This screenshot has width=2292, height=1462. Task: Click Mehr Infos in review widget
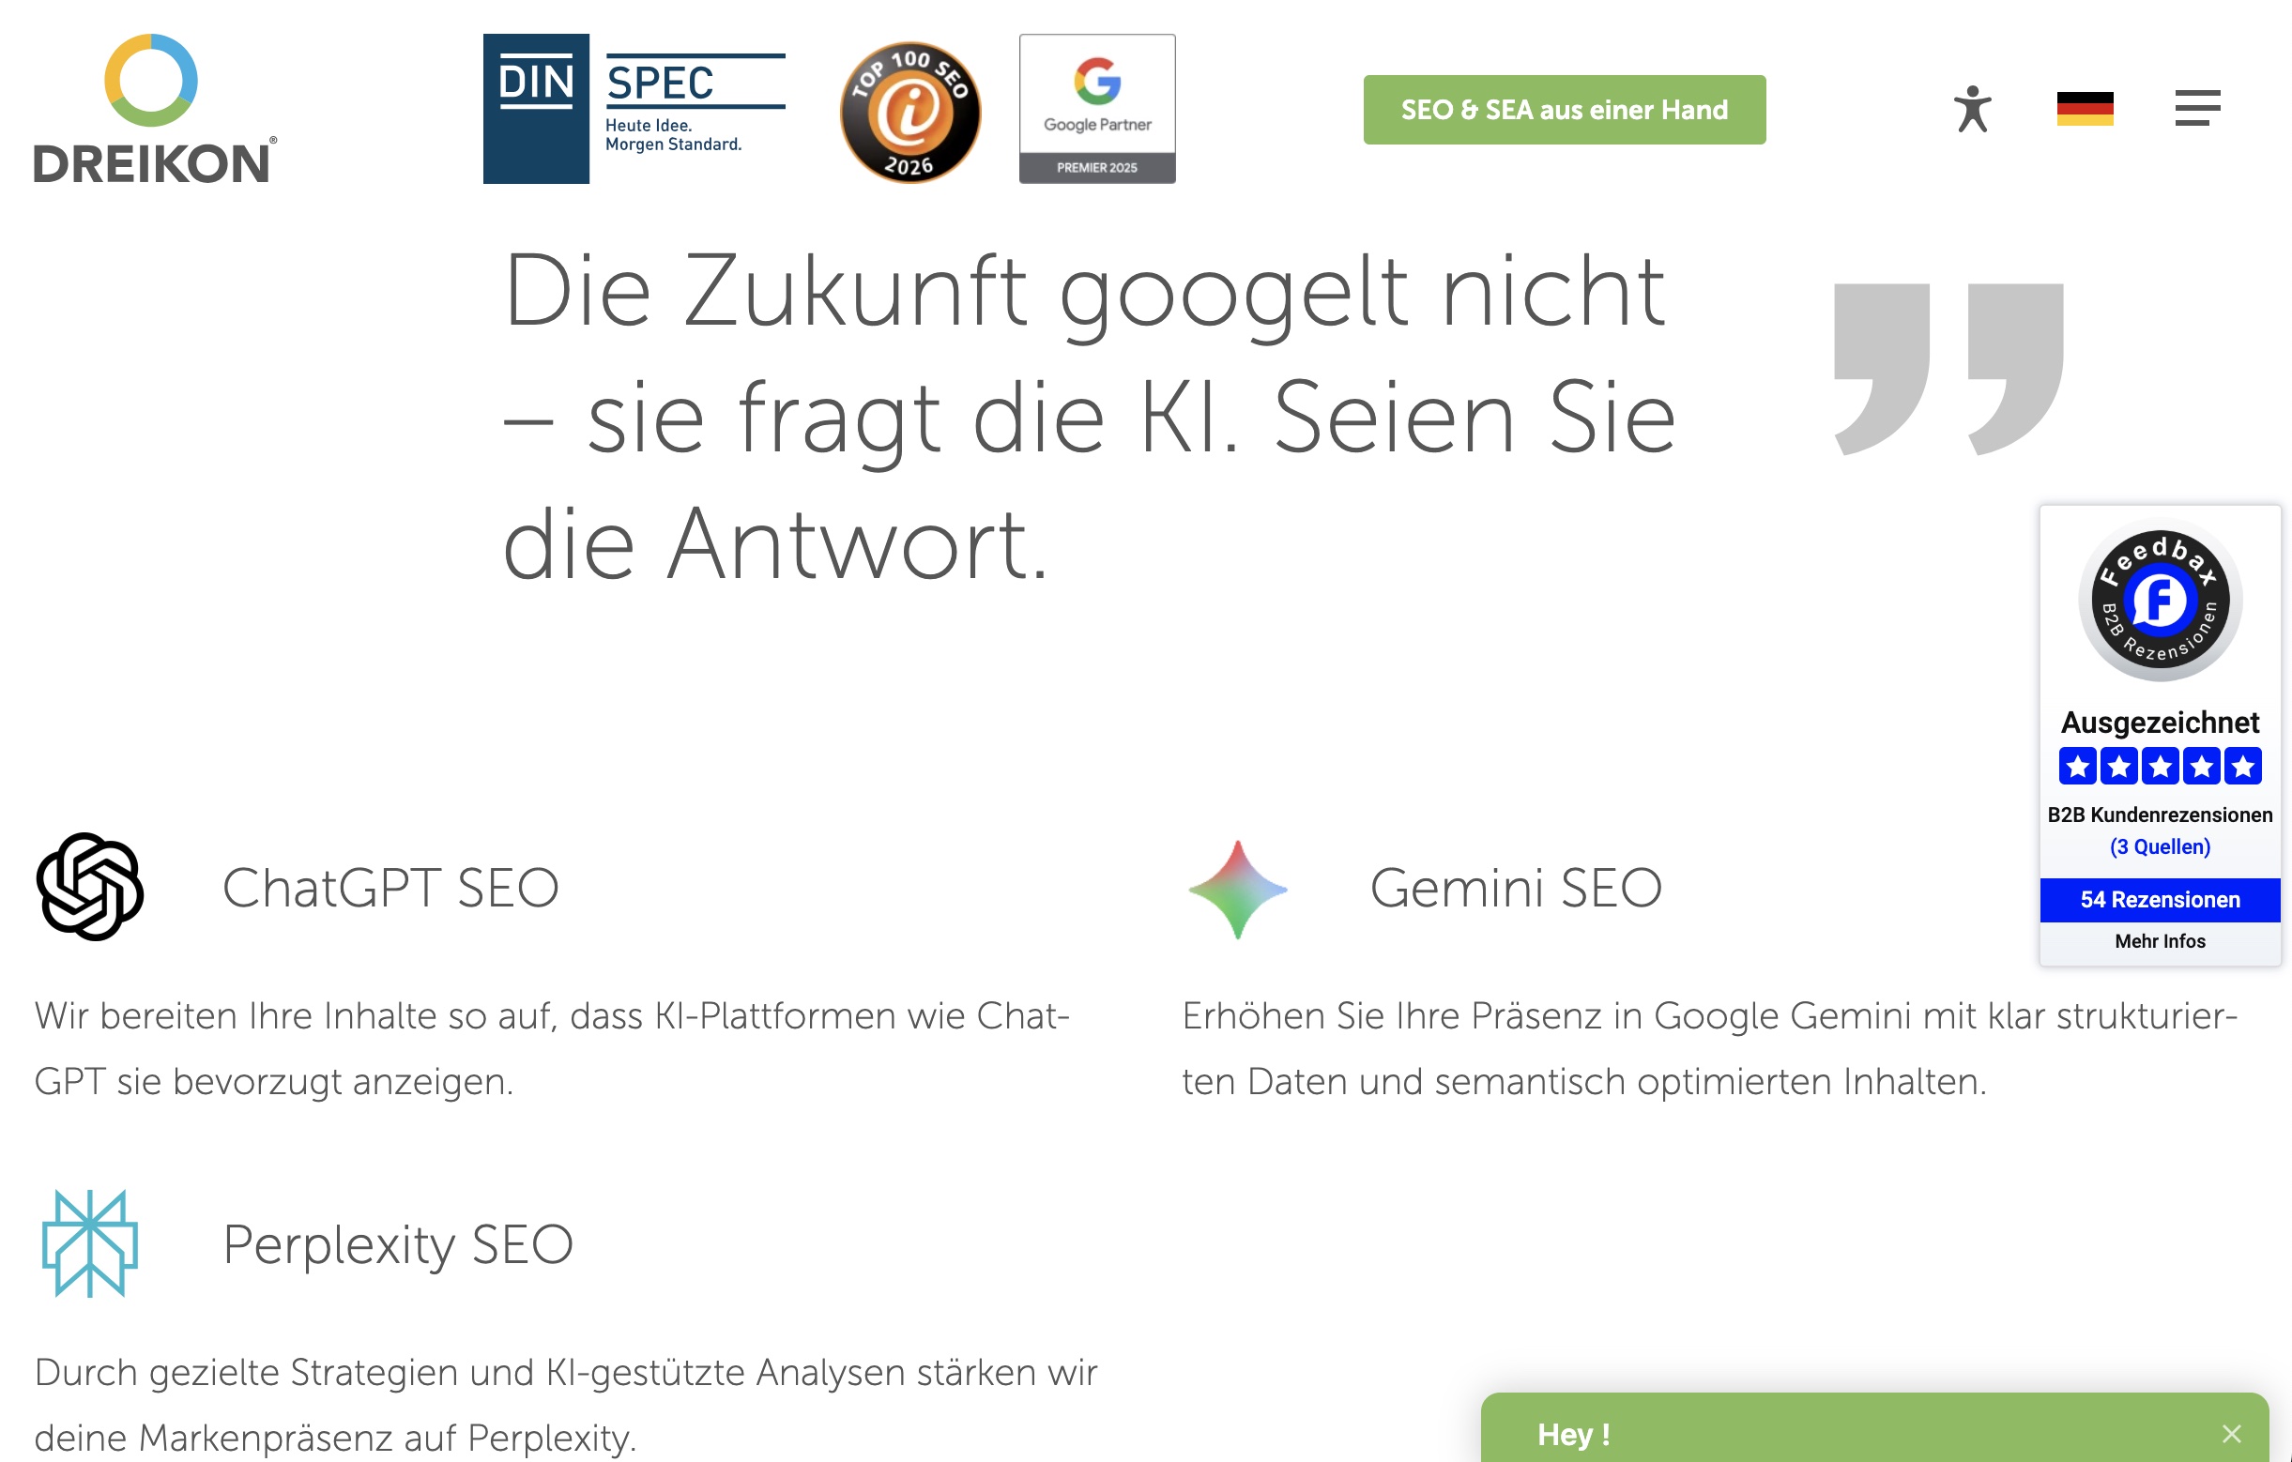(x=2159, y=941)
